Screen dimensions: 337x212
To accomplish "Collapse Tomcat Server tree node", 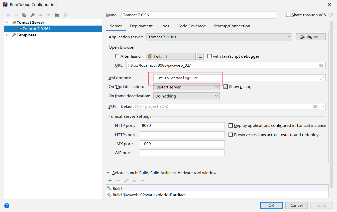I will click(7, 23).
